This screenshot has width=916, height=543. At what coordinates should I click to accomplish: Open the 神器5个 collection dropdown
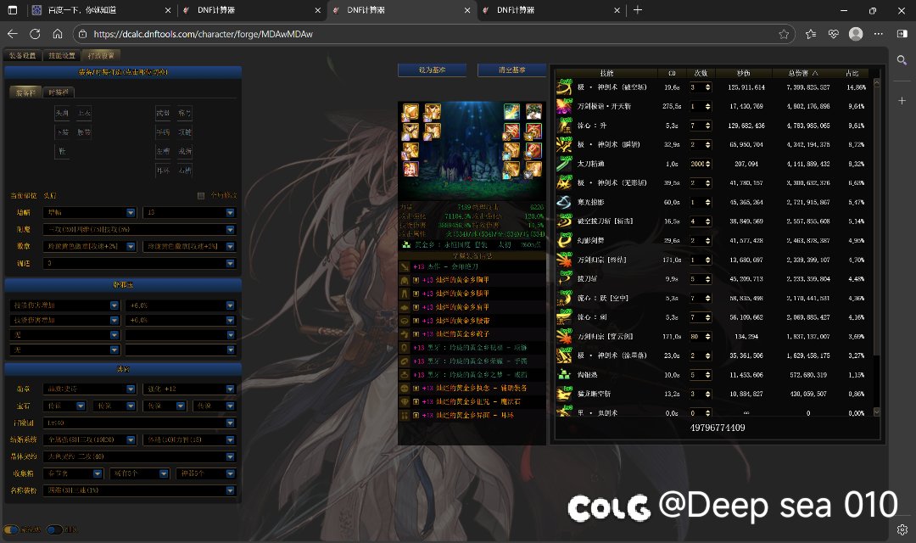pyautogui.click(x=206, y=473)
